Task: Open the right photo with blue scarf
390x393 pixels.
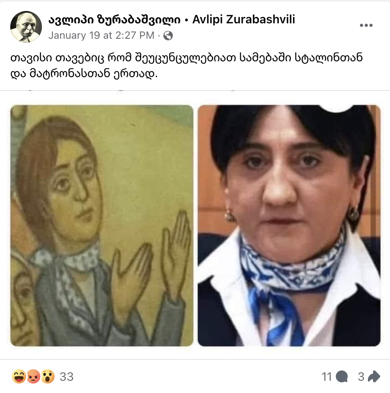Action: point(289,226)
